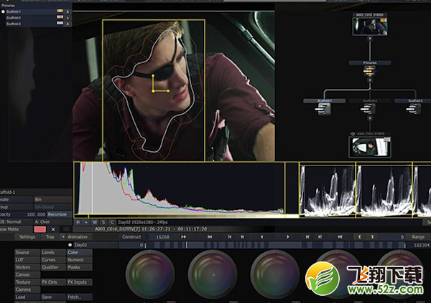
Task: Open the Curves tab
Action: pos(53,260)
